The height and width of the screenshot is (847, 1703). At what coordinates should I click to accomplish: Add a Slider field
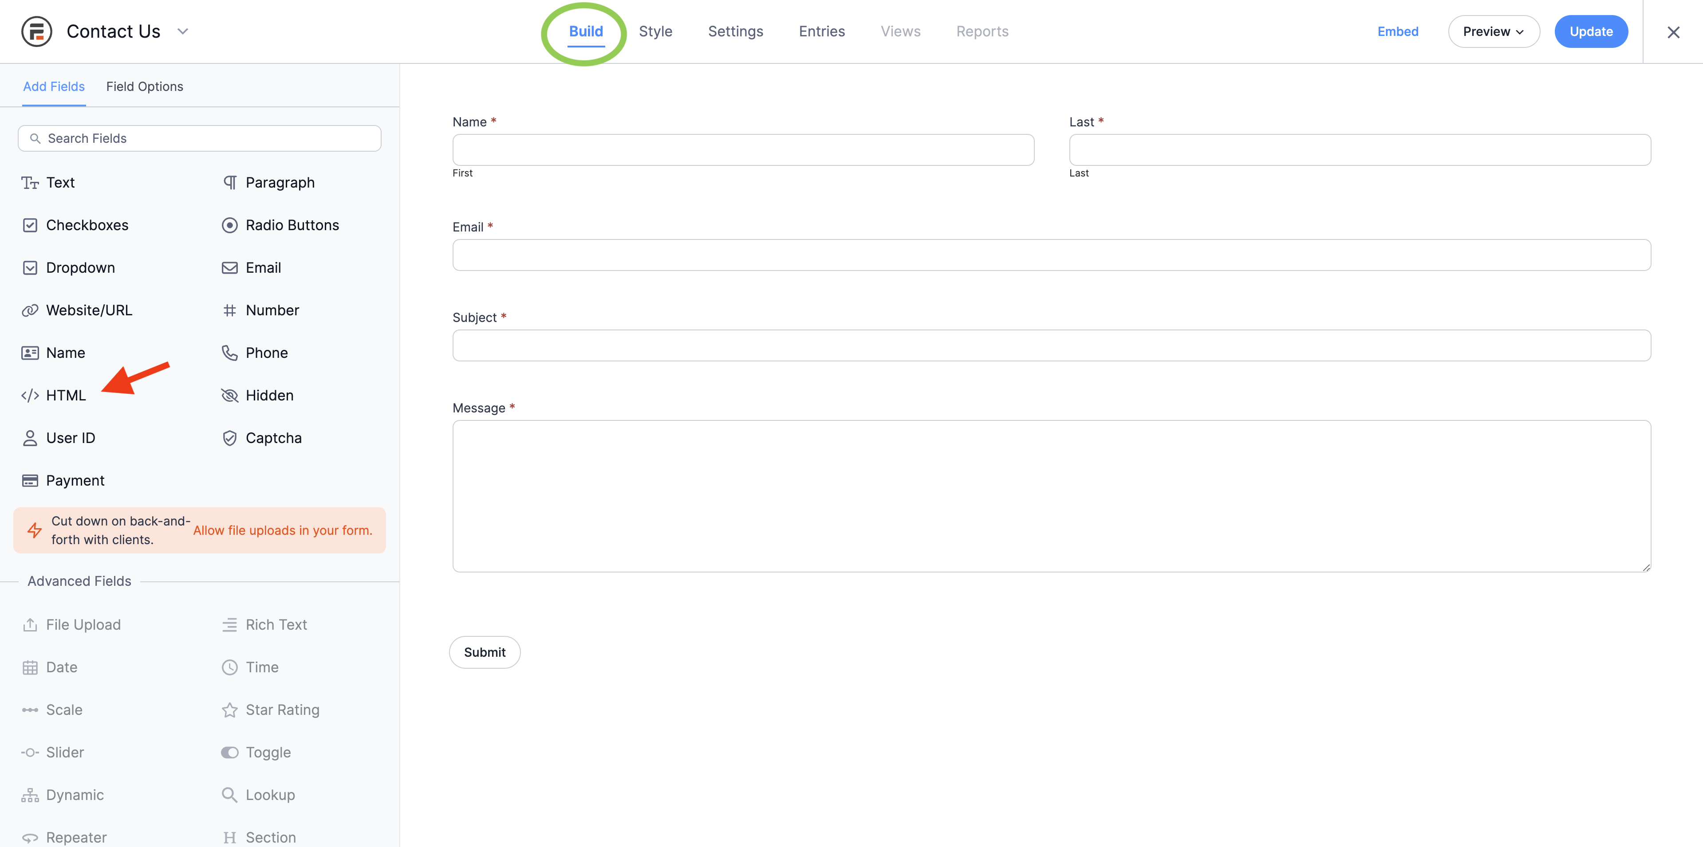click(65, 753)
